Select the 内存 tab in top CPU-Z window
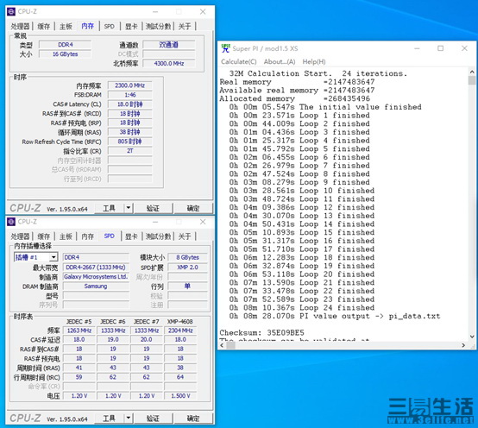The height and width of the screenshot is (428, 478). (x=88, y=26)
